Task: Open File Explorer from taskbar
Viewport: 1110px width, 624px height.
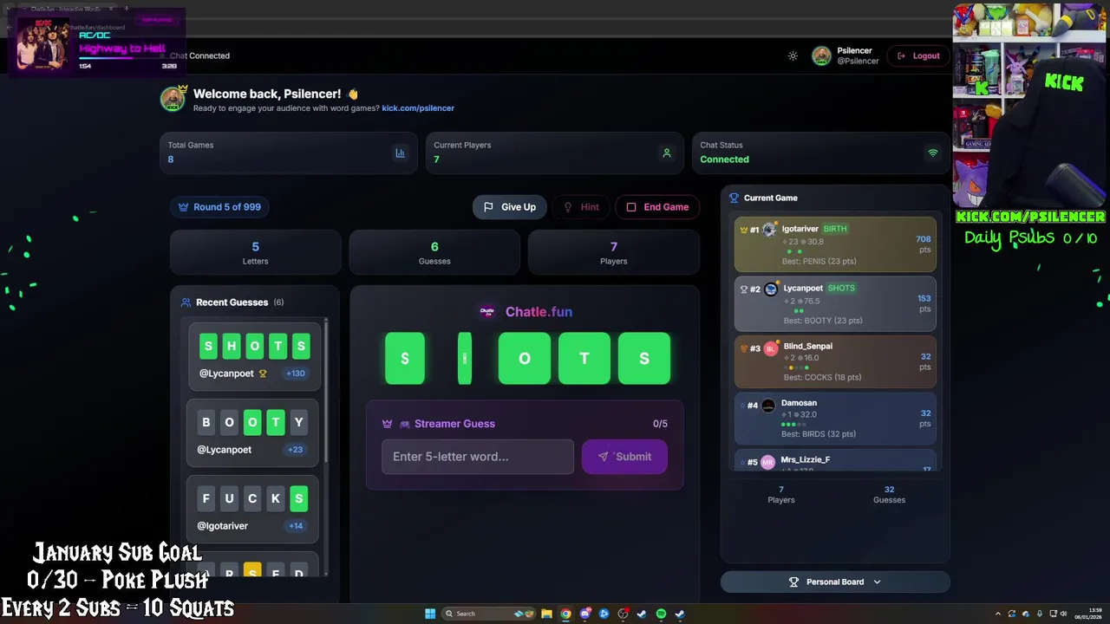Action: pos(546,614)
